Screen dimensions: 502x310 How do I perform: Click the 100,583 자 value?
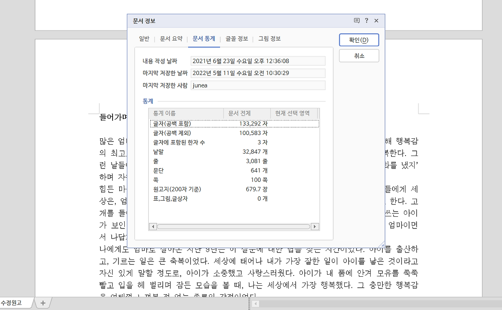click(253, 133)
